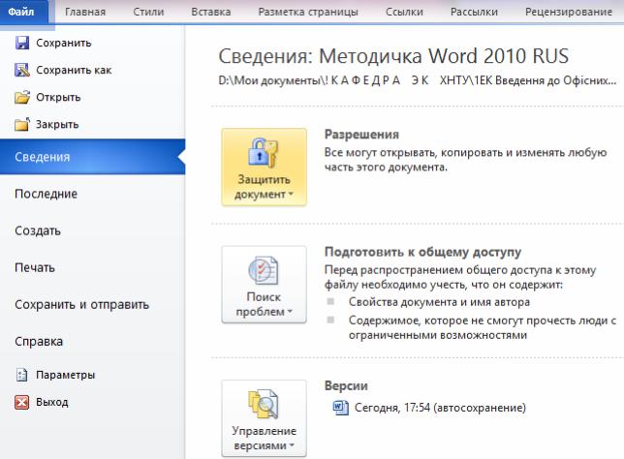Click the Все могут открывать, копировать description
Viewport: 624px width, 459px height.
coord(466,160)
